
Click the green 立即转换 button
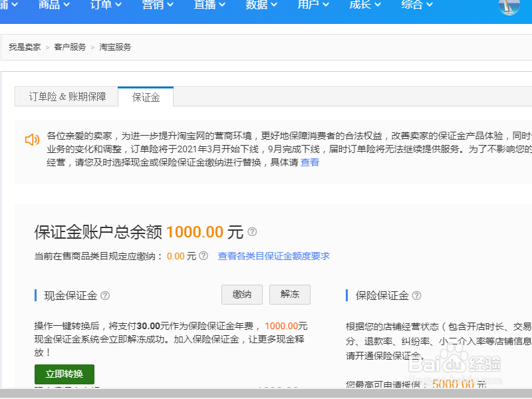pos(64,374)
